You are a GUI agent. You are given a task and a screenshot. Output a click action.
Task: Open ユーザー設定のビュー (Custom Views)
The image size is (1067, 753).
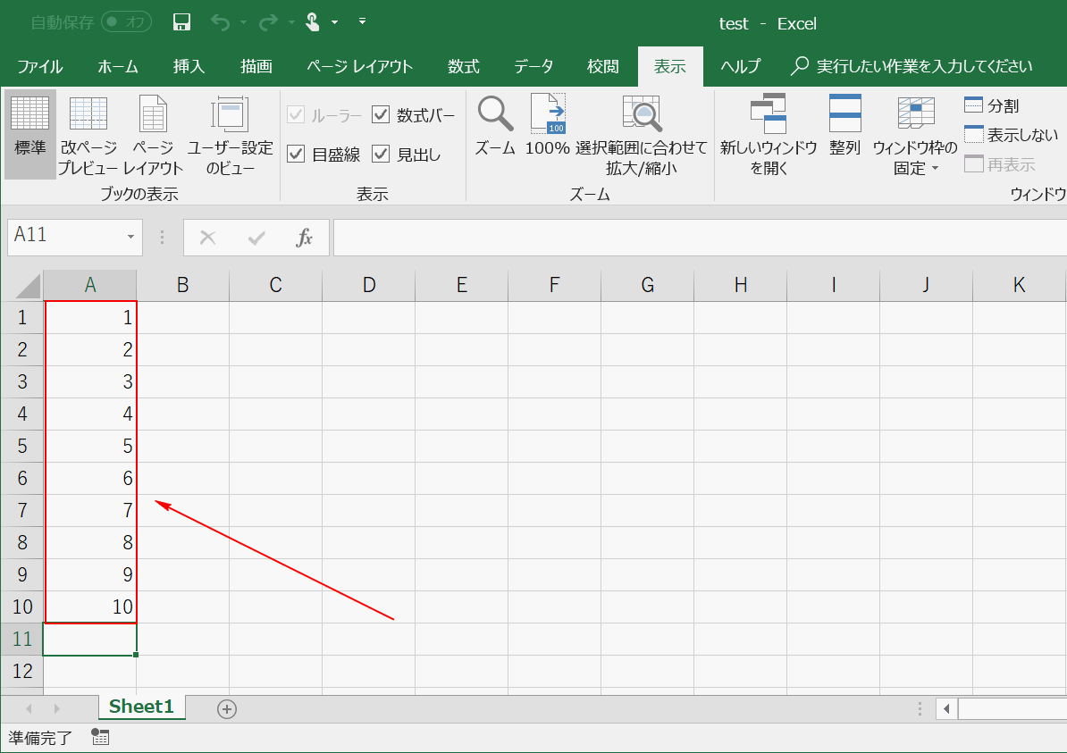(x=230, y=135)
